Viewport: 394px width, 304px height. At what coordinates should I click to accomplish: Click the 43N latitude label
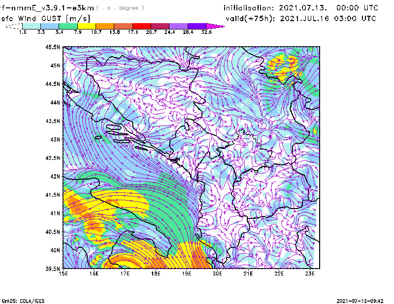55,139
